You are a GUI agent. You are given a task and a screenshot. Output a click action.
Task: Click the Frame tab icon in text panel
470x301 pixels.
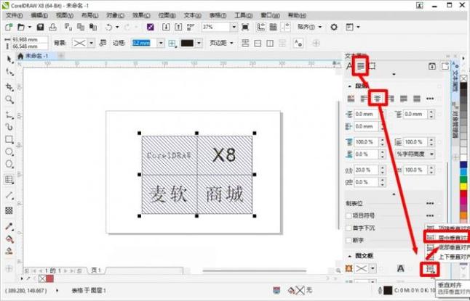372,66
